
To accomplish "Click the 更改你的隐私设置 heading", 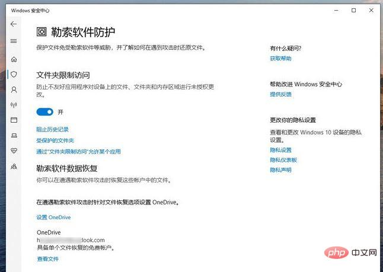I will (x=293, y=120).
